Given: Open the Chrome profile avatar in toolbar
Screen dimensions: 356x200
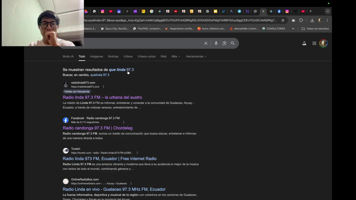Looking at the screenshot, I should coord(320,20).
